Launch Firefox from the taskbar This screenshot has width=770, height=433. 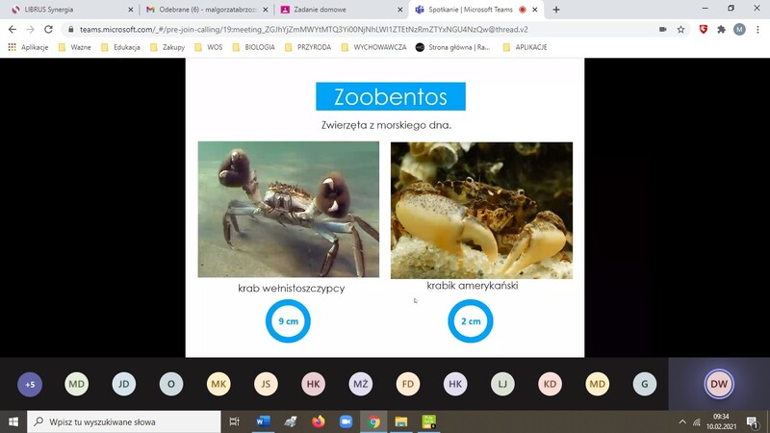pos(319,421)
